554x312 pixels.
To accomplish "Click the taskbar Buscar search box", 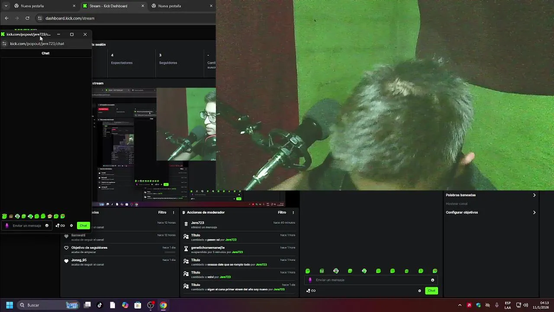I will pos(48,305).
